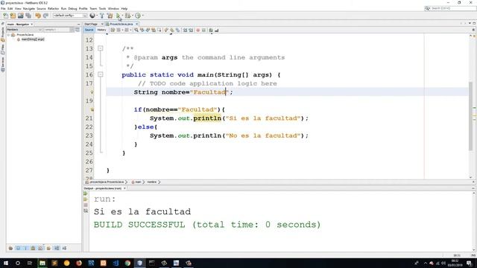Click the warning hint icon beside the if line
The image size is (477, 268).
92,109
